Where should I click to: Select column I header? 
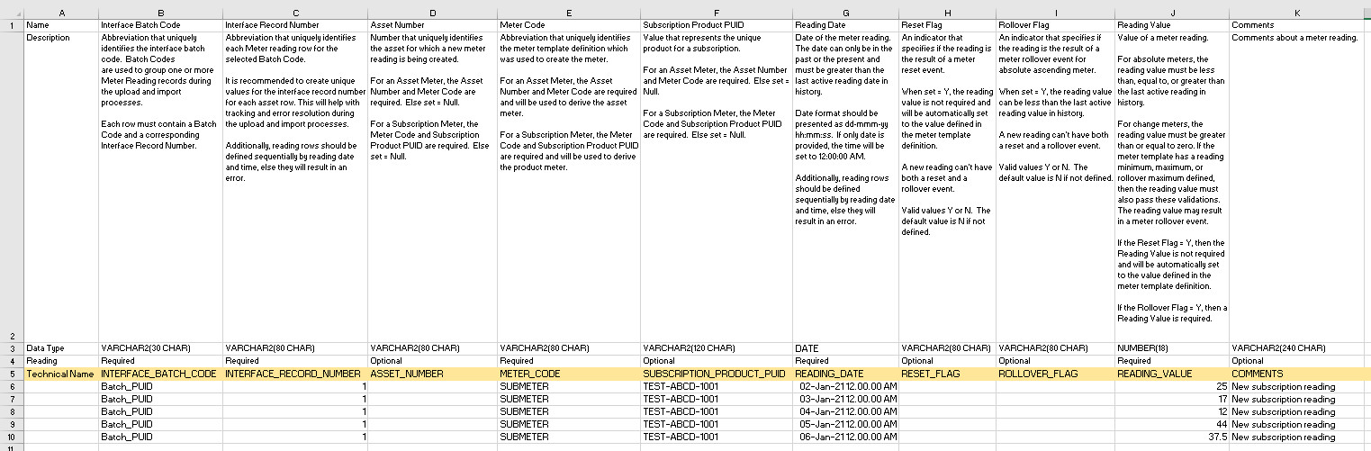pyautogui.click(x=1055, y=13)
